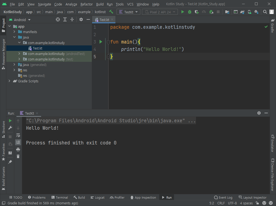Image resolution: width=276 pixels, height=206 pixels.
Task: Open the Gradle side panel
Action: pos(273,25)
